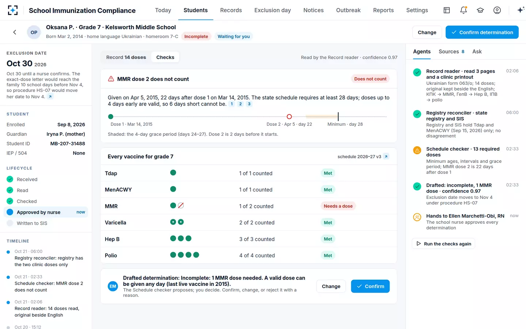The image size is (526, 329).
Task: Run the checks again
Action: click(x=443, y=244)
